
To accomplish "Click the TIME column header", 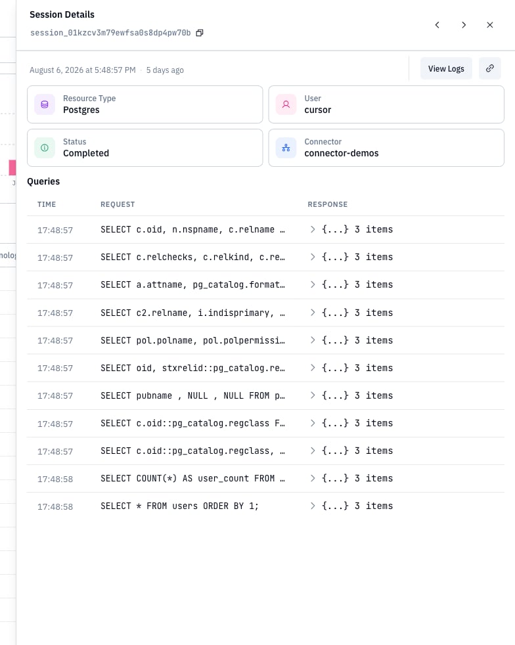I will point(47,204).
